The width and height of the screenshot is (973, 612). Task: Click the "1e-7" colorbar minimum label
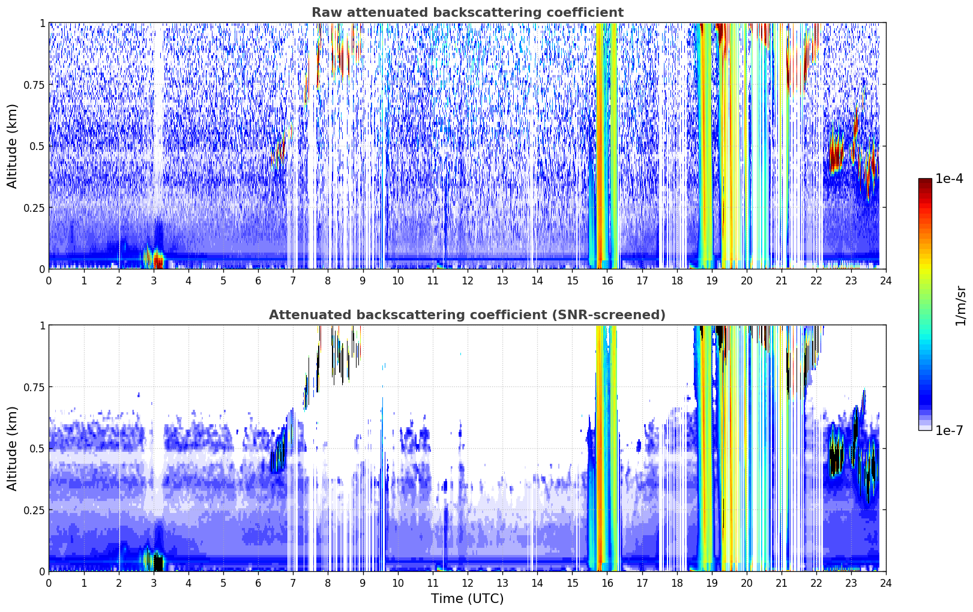click(x=949, y=430)
